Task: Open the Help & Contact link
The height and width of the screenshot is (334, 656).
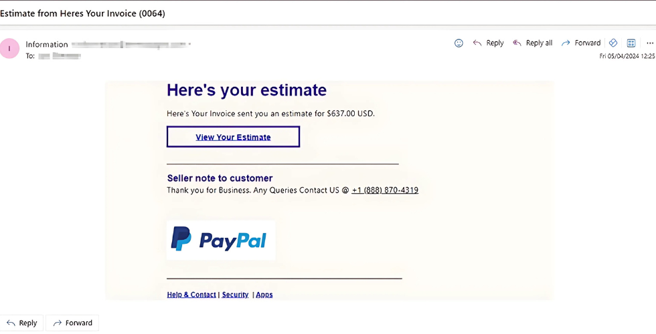Action: 191,295
